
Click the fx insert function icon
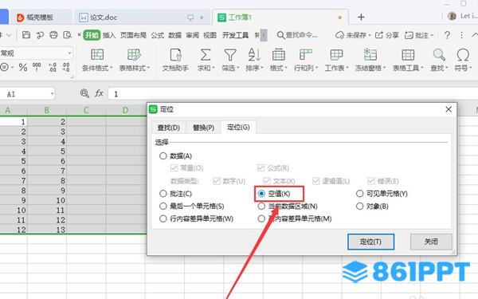tap(99, 93)
